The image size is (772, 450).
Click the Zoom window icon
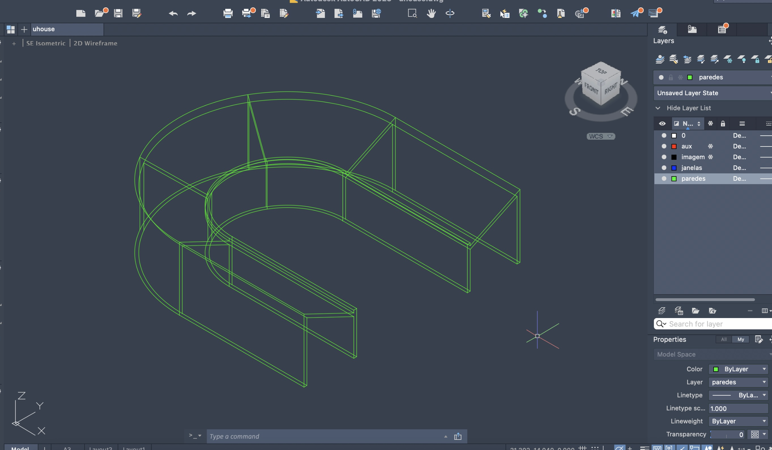click(412, 13)
